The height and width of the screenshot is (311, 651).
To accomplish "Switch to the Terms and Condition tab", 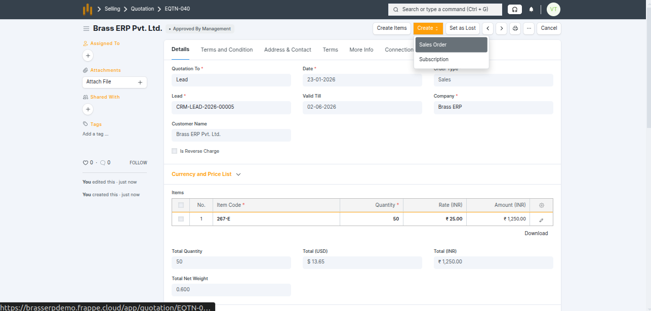I will tap(226, 50).
